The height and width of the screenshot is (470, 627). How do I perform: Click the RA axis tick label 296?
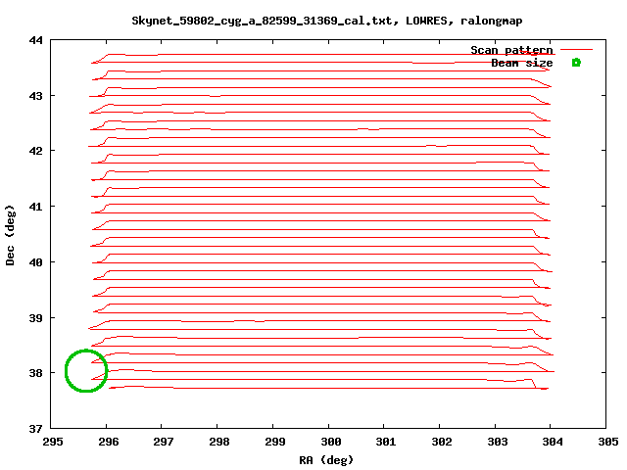point(108,442)
